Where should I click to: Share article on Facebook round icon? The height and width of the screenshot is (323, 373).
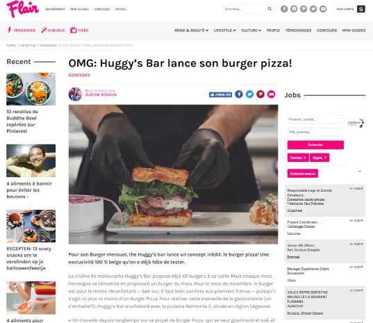[x=239, y=94]
